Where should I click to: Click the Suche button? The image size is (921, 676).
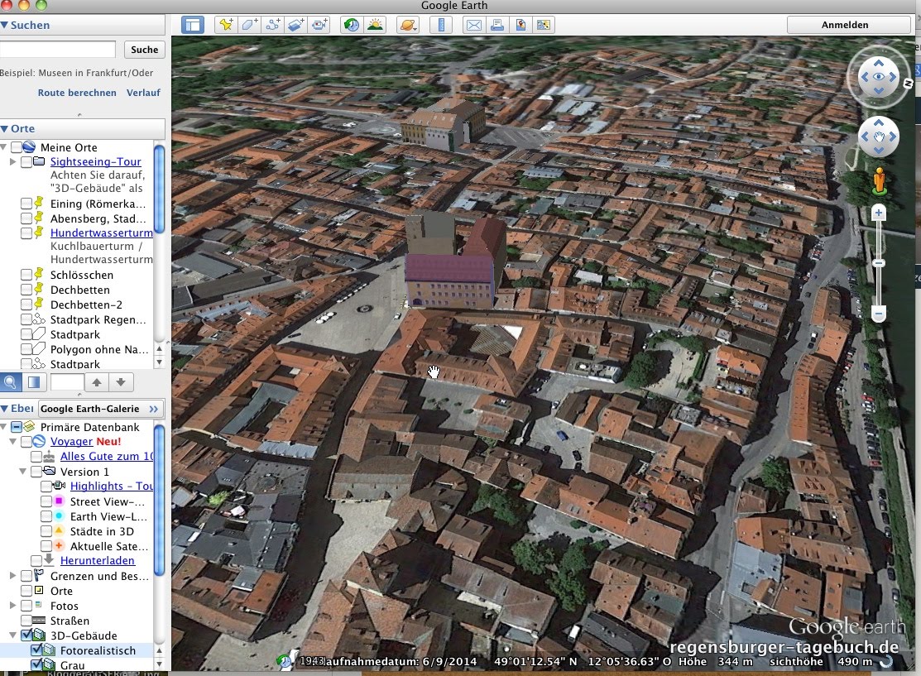pos(144,50)
